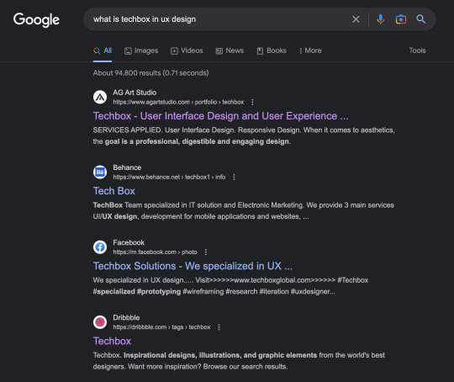Open options menu for Facebook result
454x382 pixels.
[x=206, y=252]
